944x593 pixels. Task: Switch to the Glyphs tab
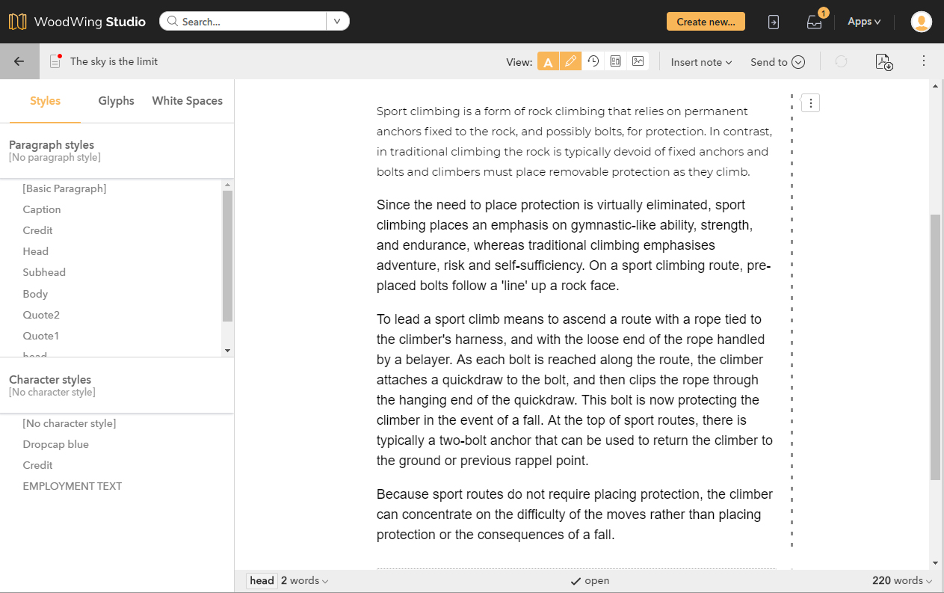[116, 100]
